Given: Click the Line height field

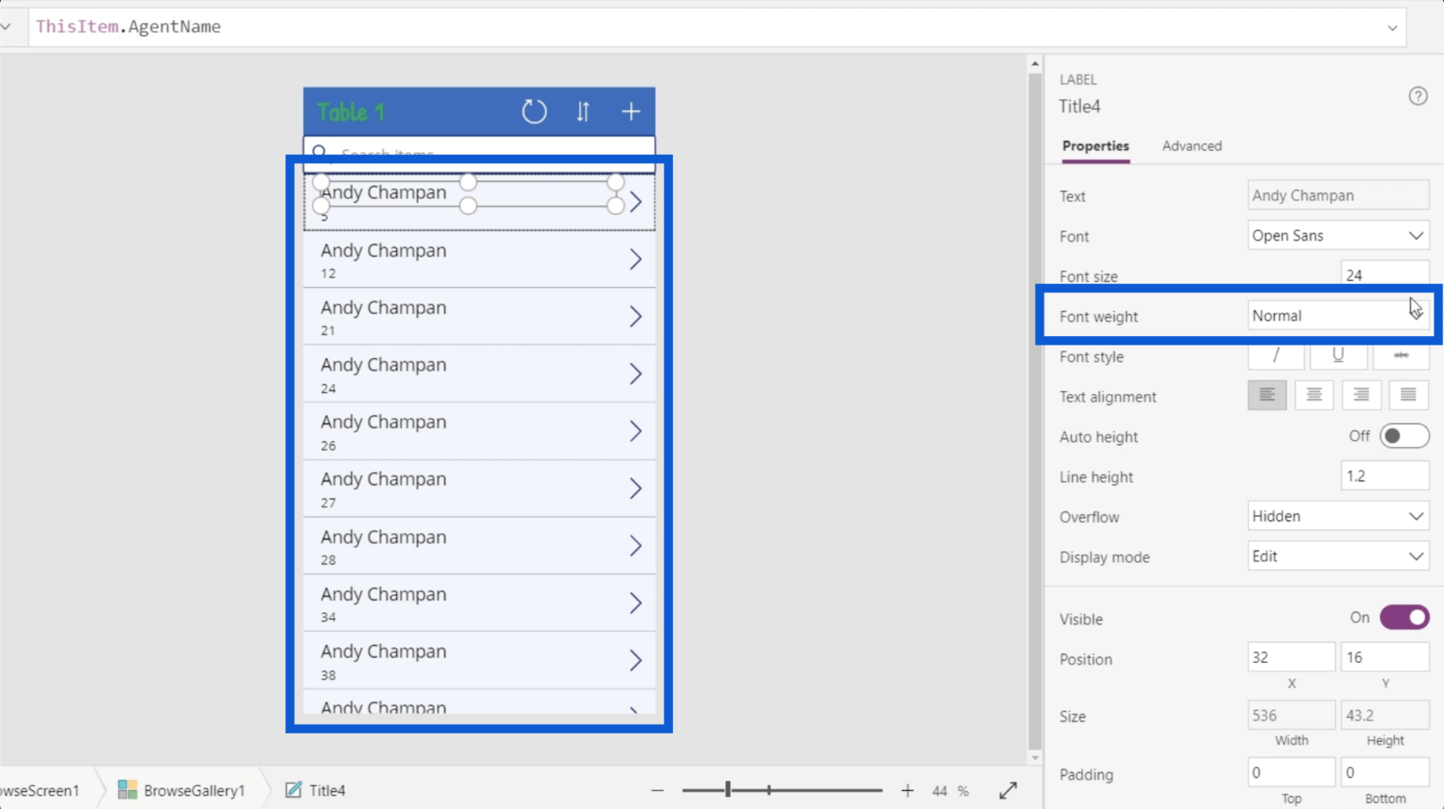Looking at the screenshot, I should [x=1385, y=475].
